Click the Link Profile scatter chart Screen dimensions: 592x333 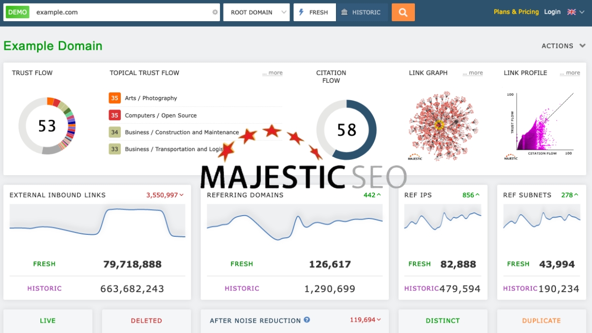(540, 123)
